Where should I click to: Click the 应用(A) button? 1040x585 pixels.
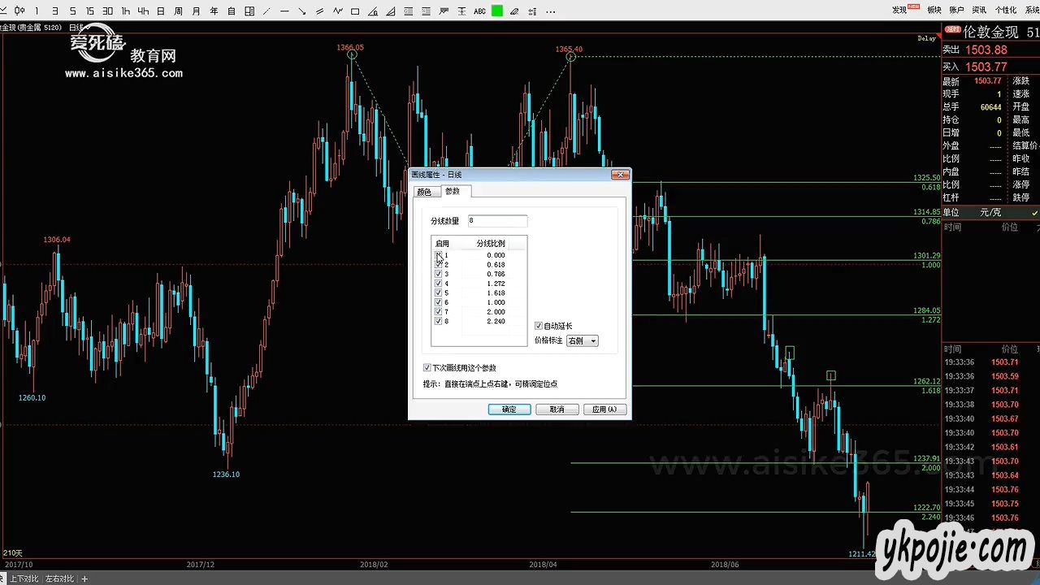(x=604, y=409)
